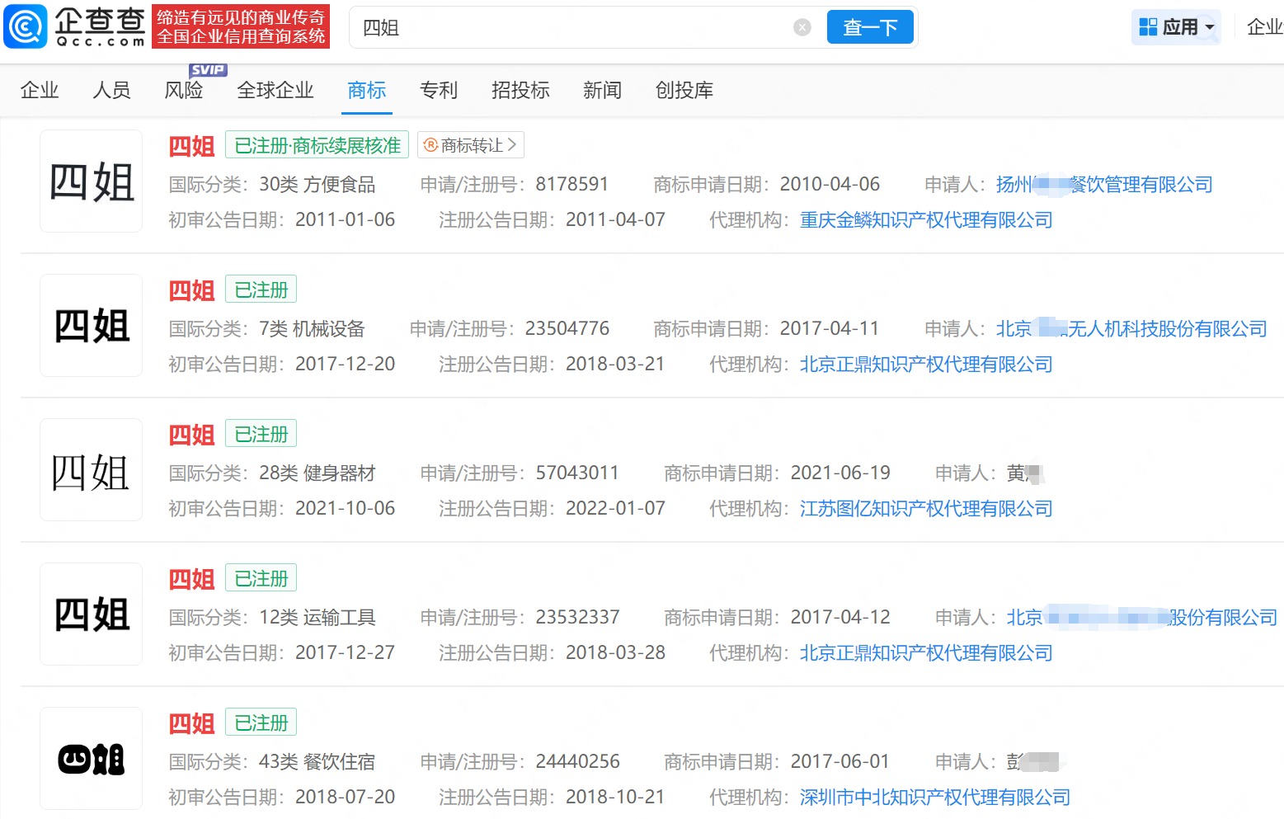Image resolution: width=1284 pixels, height=819 pixels.
Task: Click the 已注册 badge on the 运输工具 trademark
Action: (x=261, y=577)
